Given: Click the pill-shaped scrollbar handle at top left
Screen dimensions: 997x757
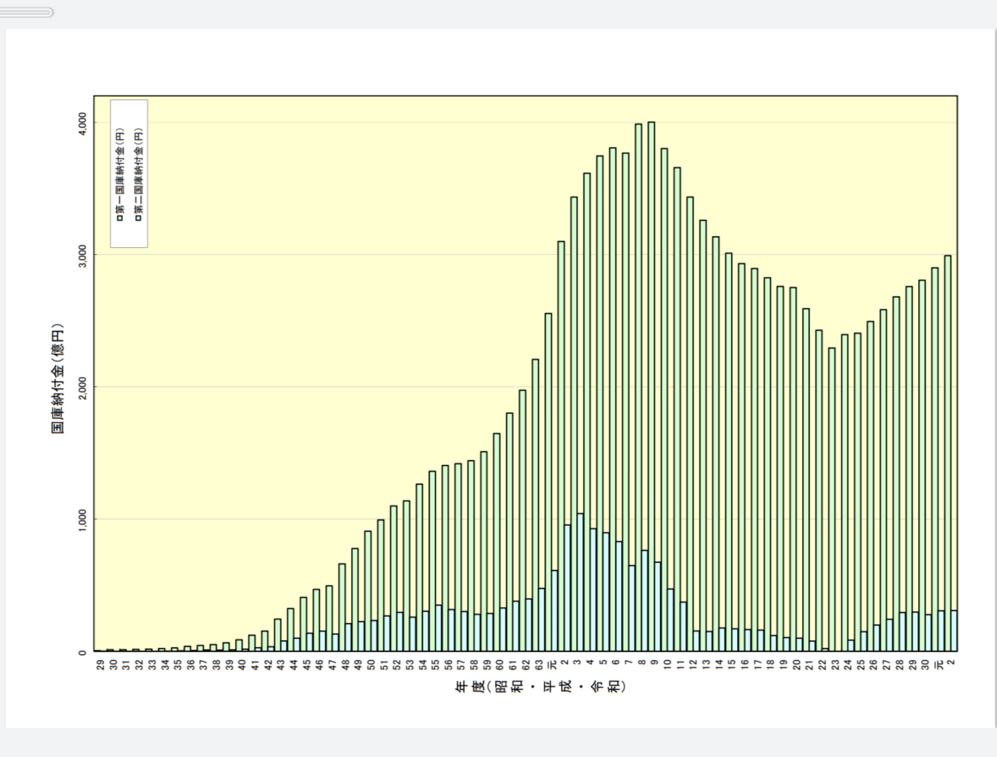Looking at the screenshot, I should tap(25, 12).
